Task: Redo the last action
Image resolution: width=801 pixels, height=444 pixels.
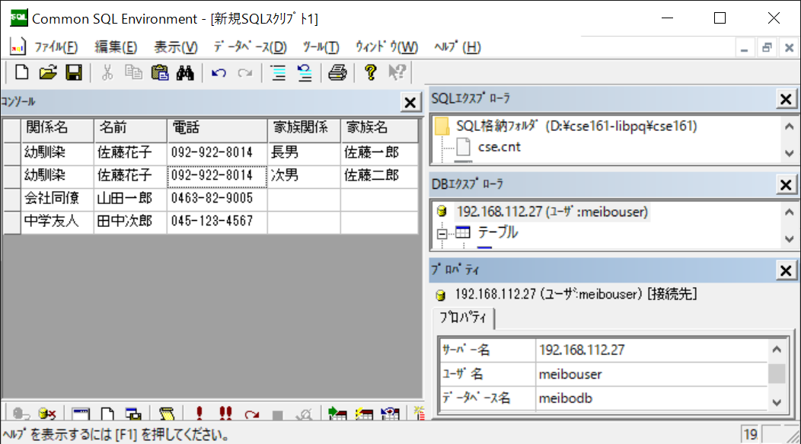Action: [245, 72]
